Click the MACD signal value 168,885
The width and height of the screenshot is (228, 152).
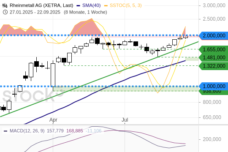click(x=75, y=131)
